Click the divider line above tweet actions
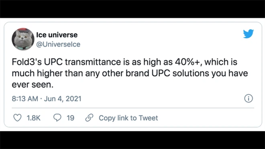The width and height of the screenshot is (265, 149). pos(133,108)
